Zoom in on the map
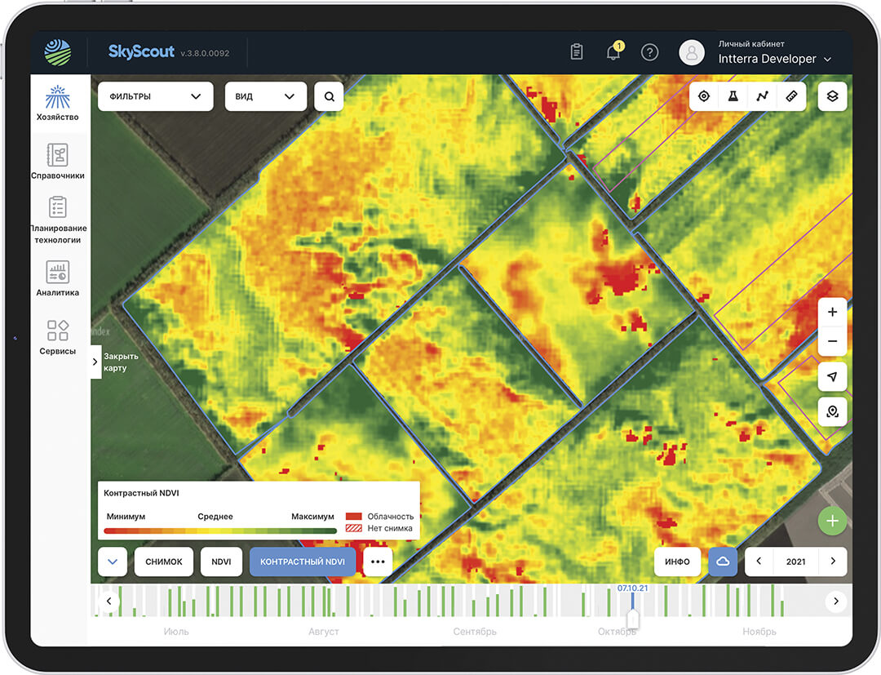 [x=832, y=312]
